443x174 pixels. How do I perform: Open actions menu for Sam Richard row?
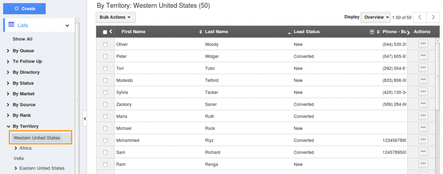click(x=423, y=152)
